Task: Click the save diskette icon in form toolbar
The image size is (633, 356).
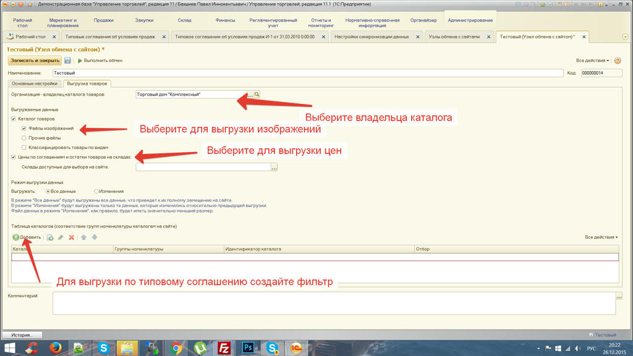Action: point(68,61)
